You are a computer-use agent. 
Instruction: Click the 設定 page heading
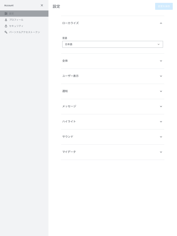(x=56, y=6)
